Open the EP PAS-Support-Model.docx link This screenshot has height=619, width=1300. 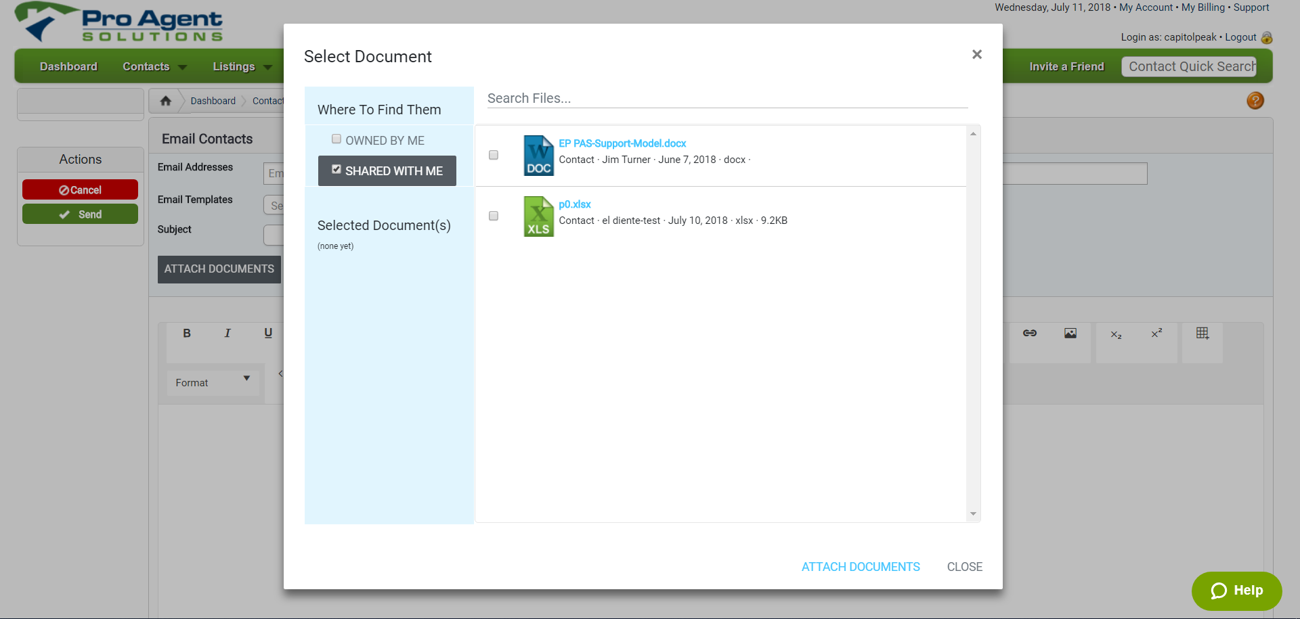coord(622,143)
